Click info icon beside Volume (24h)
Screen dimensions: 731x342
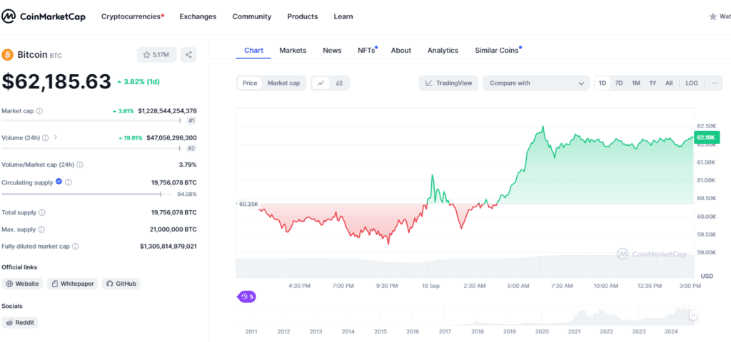click(46, 138)
